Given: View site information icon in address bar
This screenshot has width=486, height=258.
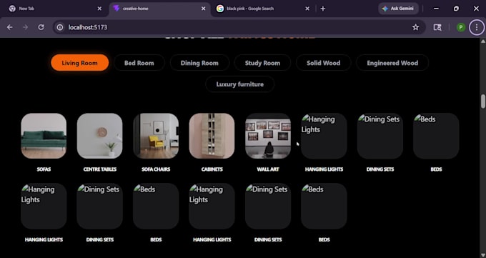Looking at the screenshot, I should 59,27.
